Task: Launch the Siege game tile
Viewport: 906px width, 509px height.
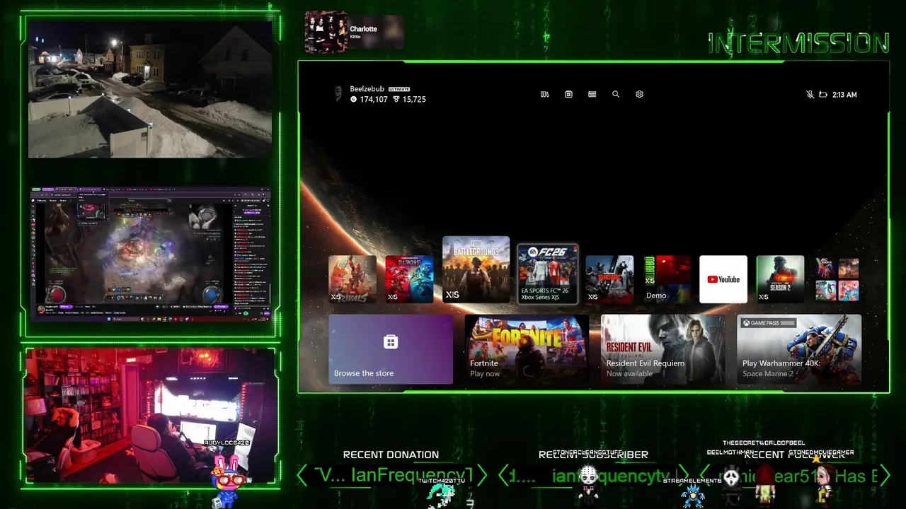Action: [609, 279]
